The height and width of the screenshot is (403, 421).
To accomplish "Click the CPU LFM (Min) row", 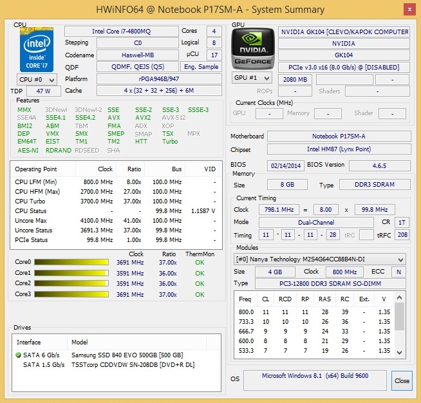I will tap(116, 182).
